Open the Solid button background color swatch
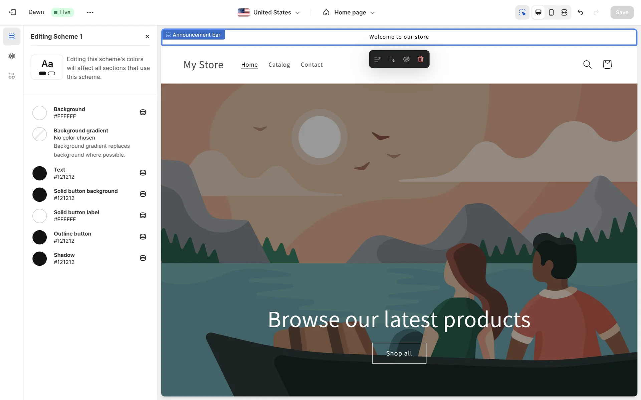The height and width of the screenshot is (400, 641). coord(40,194)
